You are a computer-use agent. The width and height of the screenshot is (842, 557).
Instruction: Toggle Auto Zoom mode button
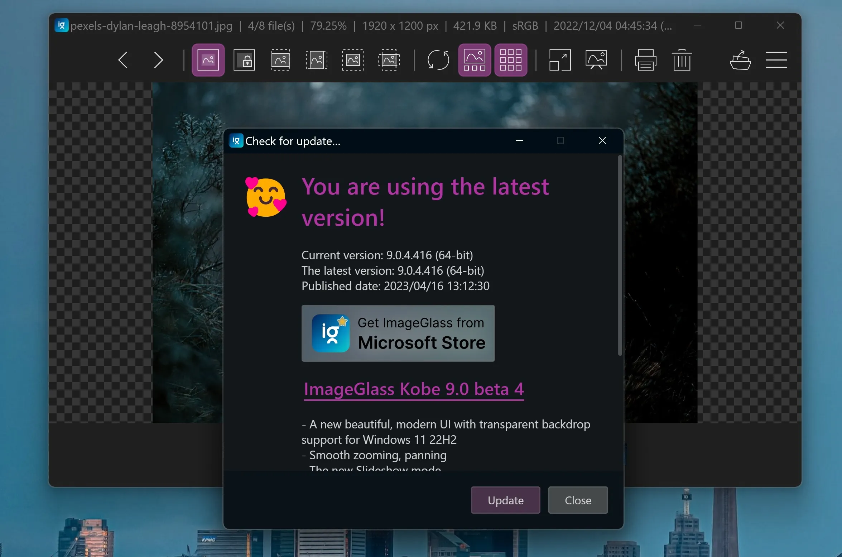[x=208, y=60]
